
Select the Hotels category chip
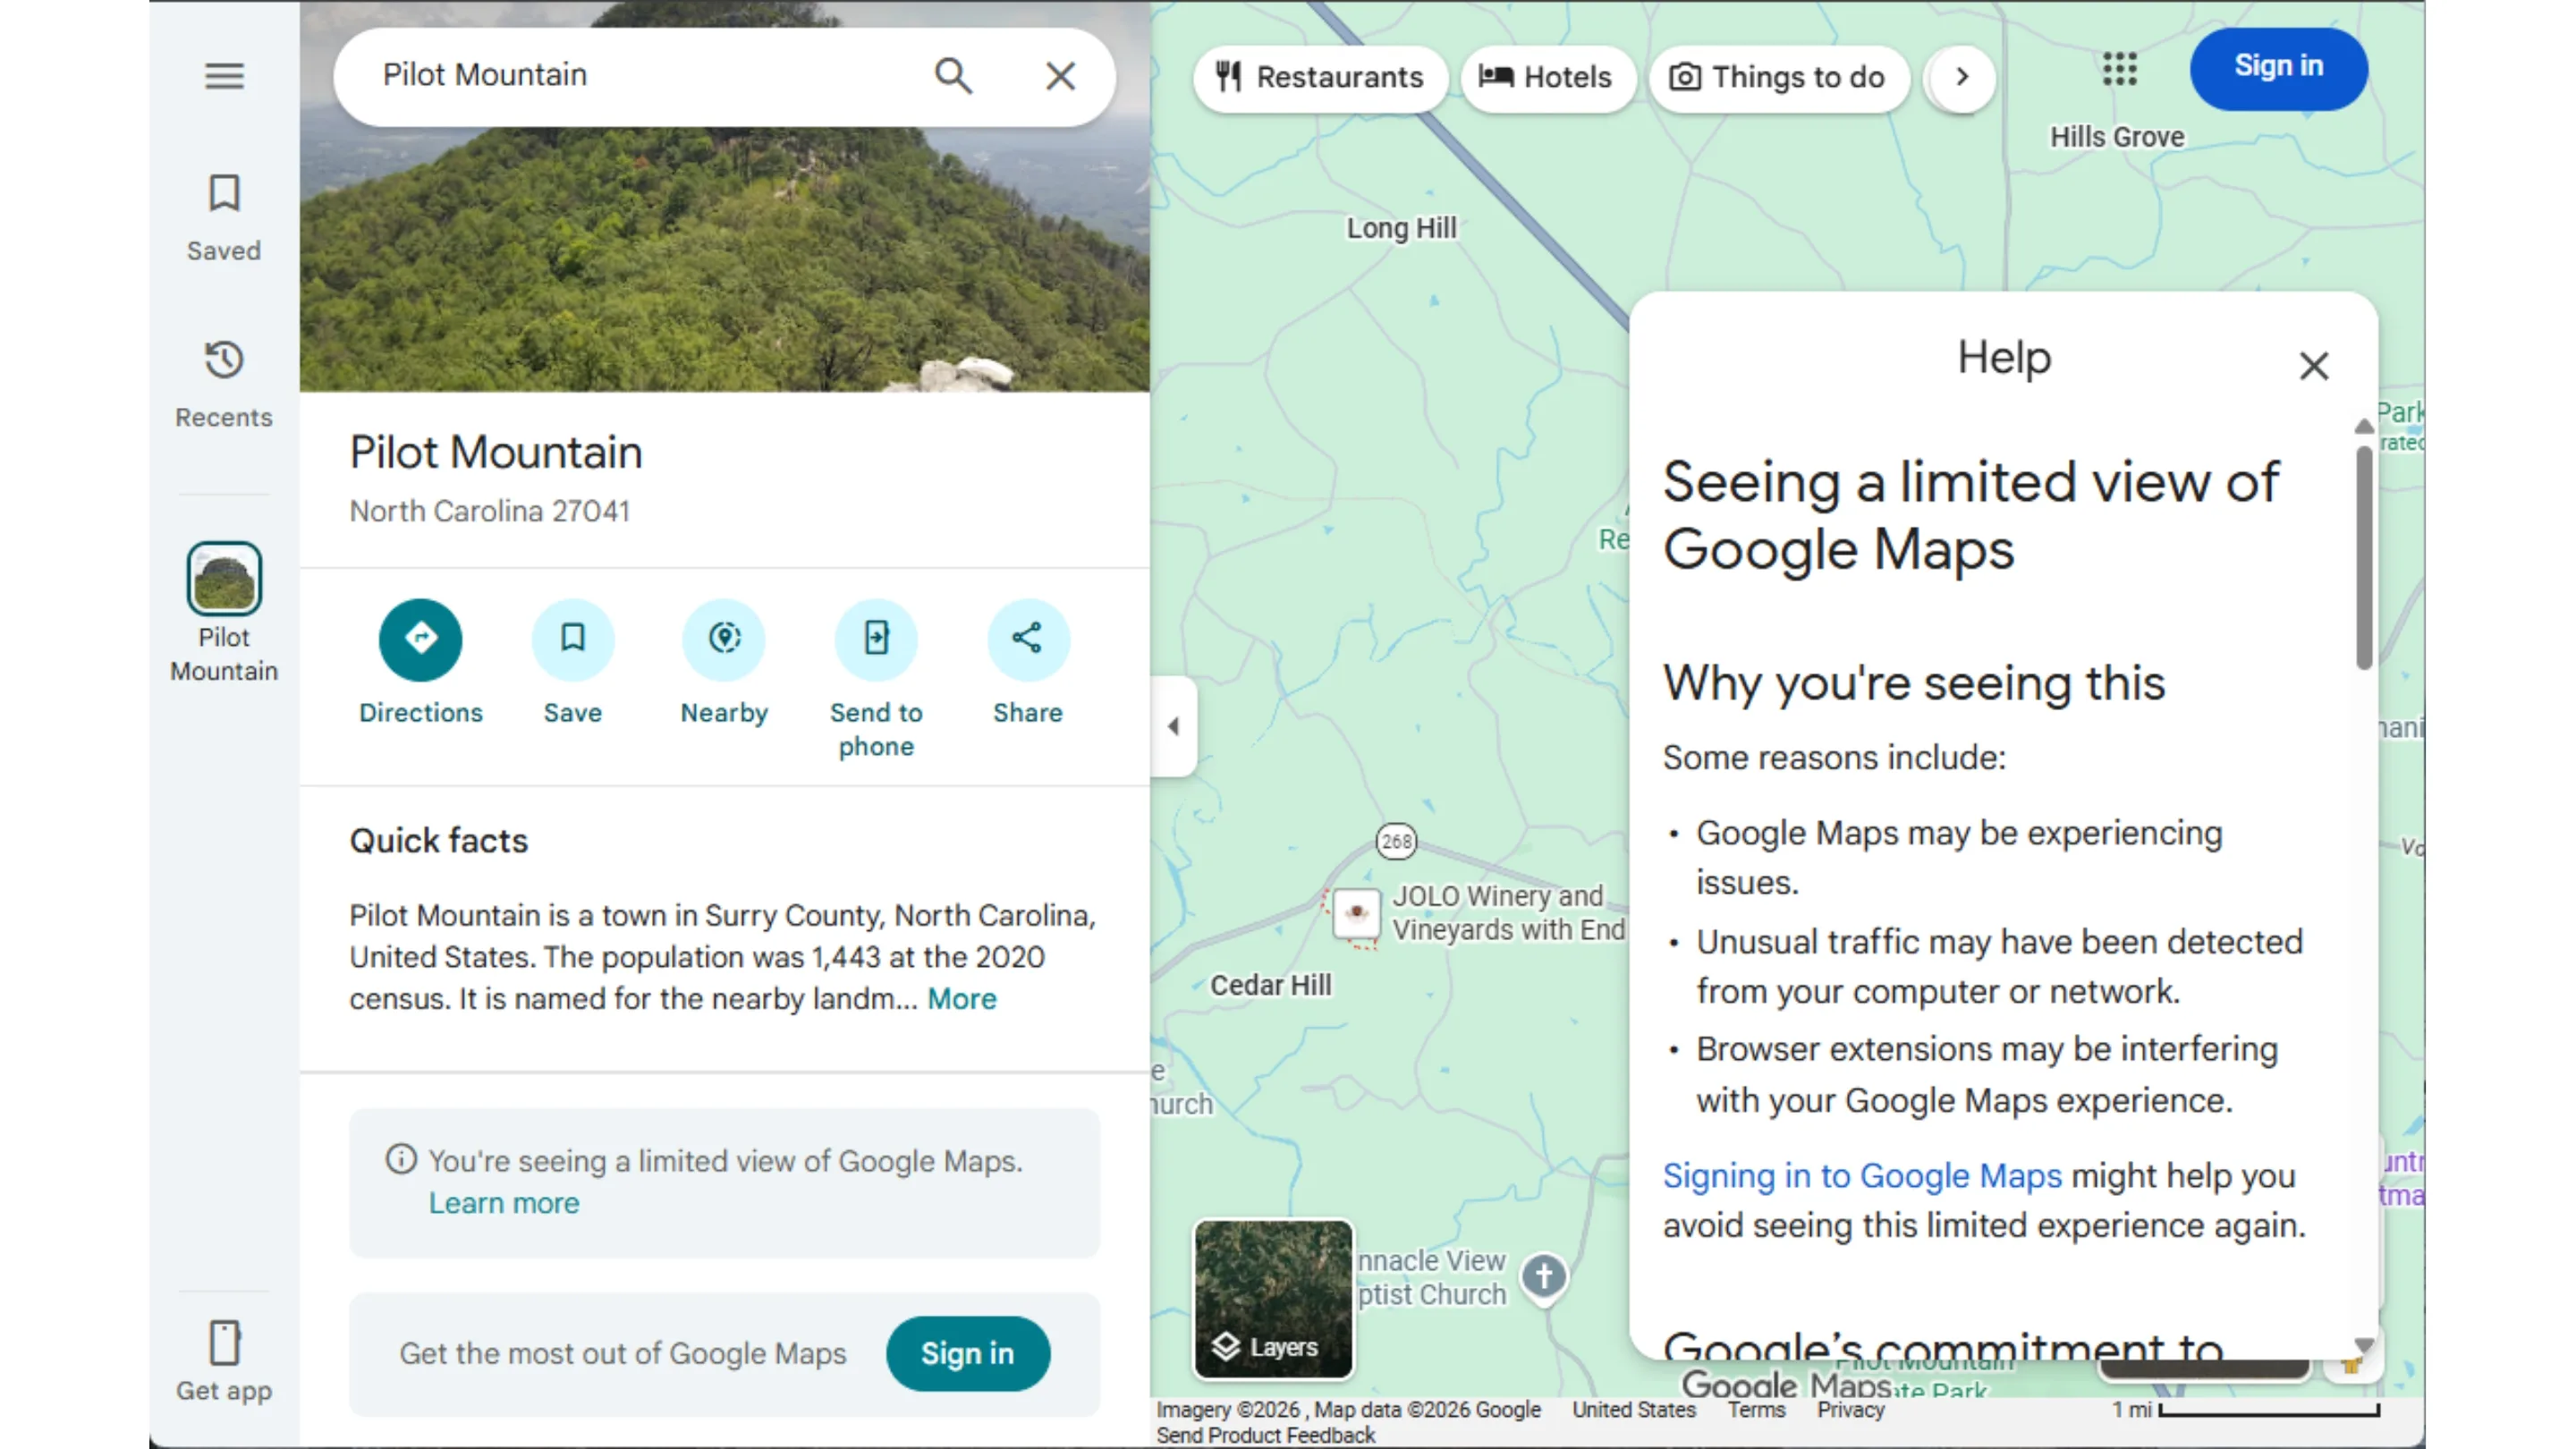point(1546,77)
